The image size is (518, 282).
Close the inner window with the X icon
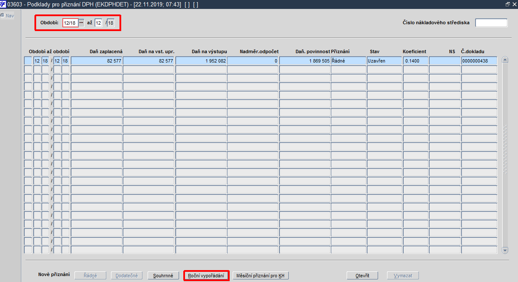tap(514, 4)
